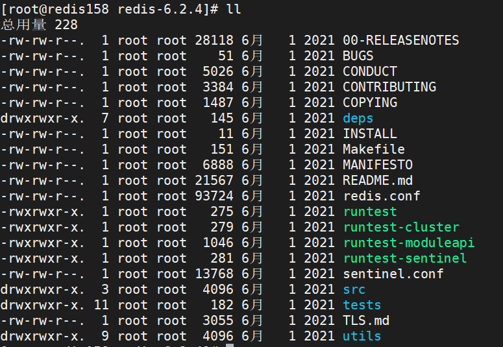Click the INSTALL file name
The image size is (503, 347).
pos(369,134)
